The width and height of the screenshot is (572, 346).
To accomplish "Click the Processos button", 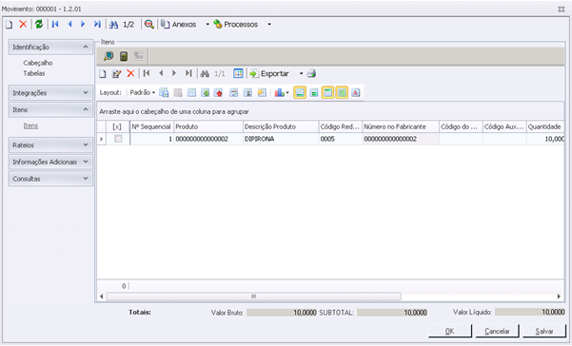I will [236, 25].
